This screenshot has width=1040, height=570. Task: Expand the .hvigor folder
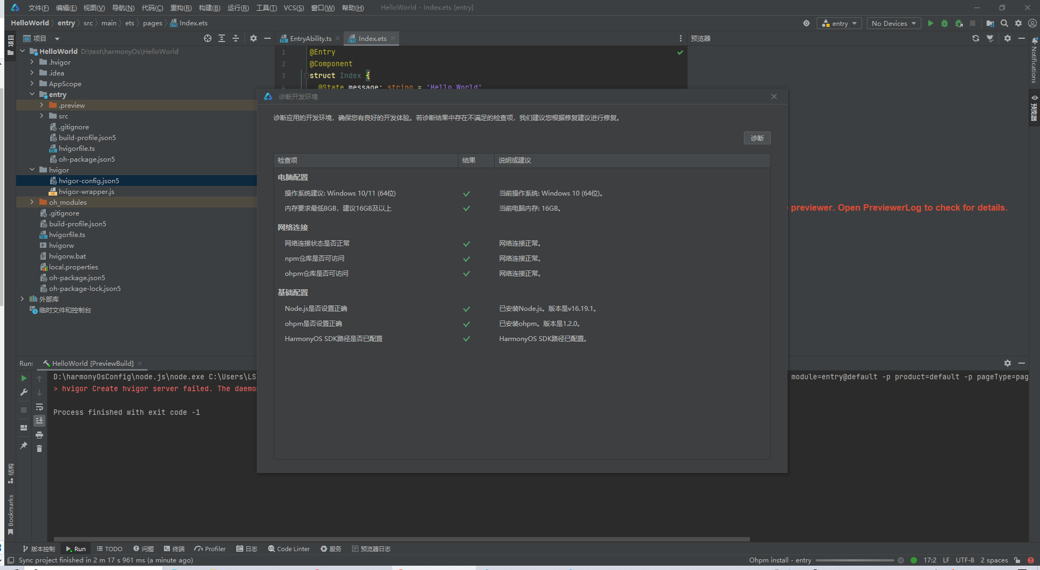[32, 62]
